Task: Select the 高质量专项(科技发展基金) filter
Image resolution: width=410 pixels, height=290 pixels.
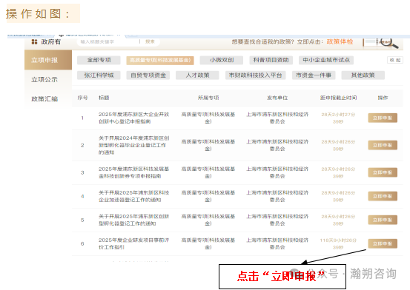Action: (160, 60)
